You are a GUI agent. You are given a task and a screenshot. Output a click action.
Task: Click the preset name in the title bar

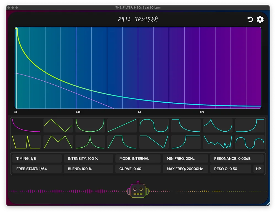(x=138, y=7)
